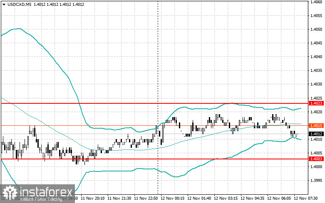Screen dimensions: 325x203
Task: Click the 1.4060 price axis value
Action: (x=316, y=2)
